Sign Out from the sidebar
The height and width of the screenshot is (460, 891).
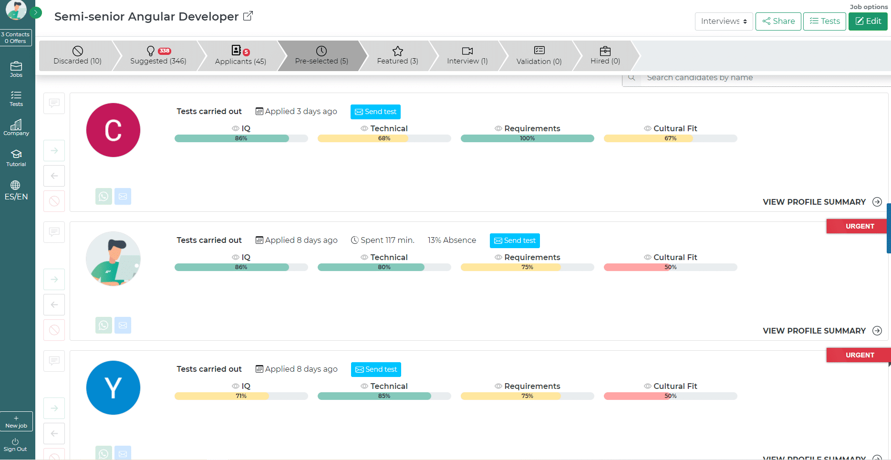[15, 445]
